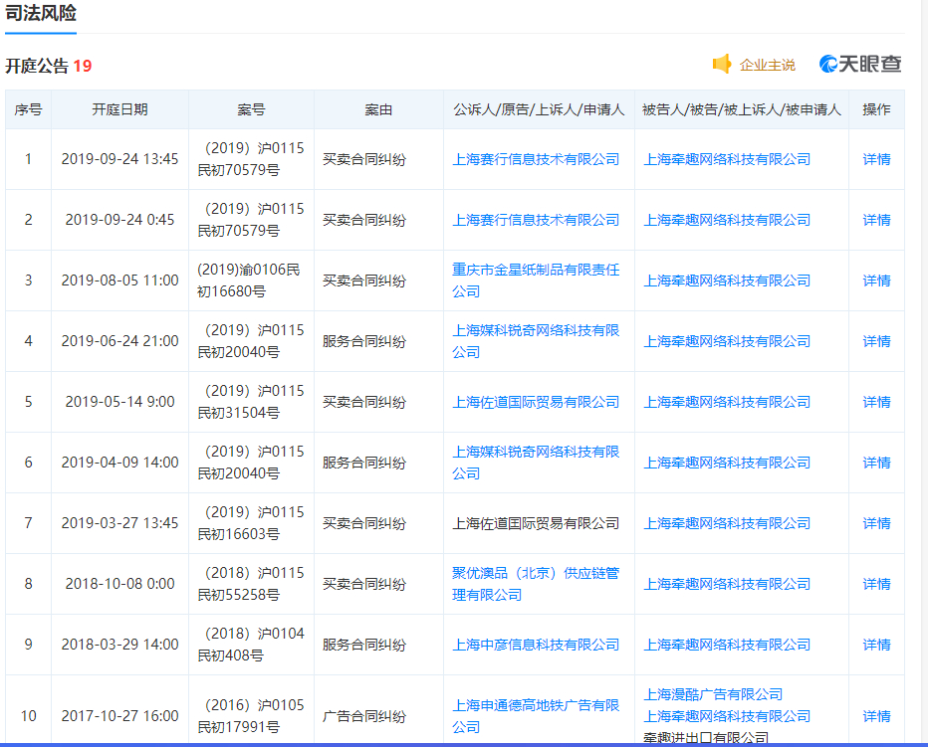This screenshot has width=928, height=747.
Task: Open defendant 上海漫酷广告有限公司 in row 10
Action: [x=713, y=694]
